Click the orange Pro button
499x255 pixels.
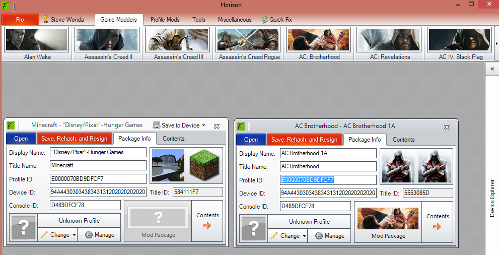tap(20, 20)
